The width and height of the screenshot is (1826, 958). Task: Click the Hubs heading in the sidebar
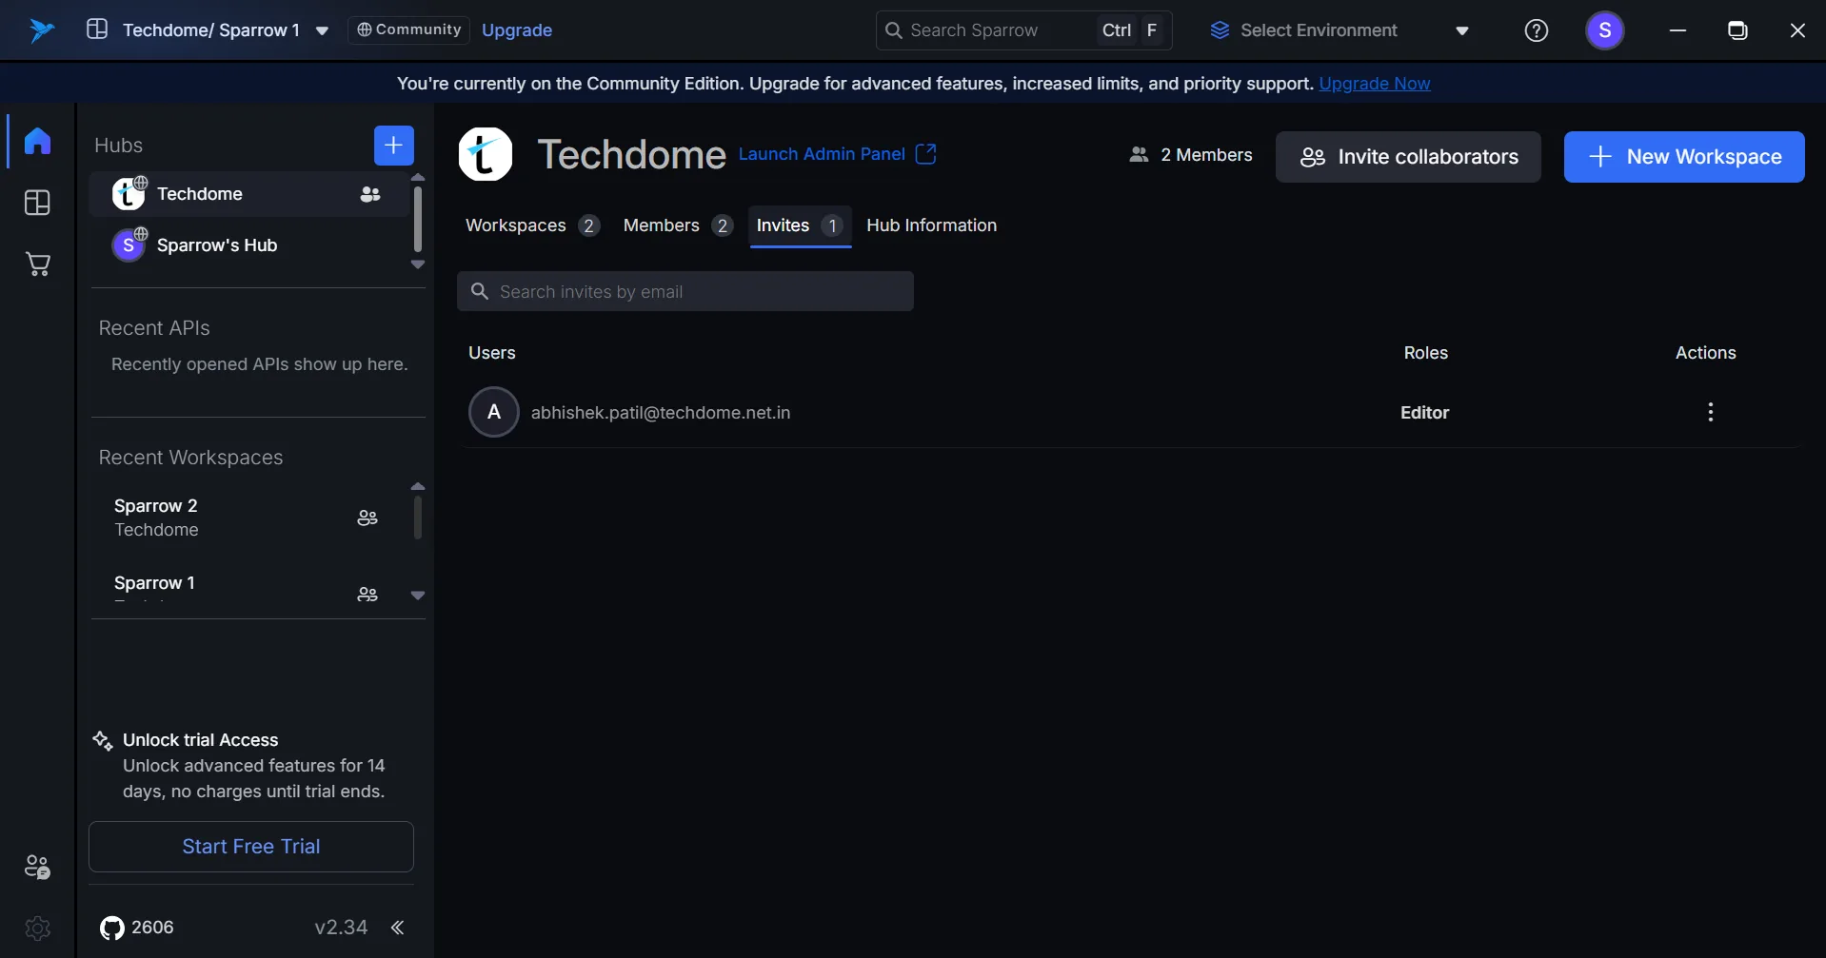click(x=118, y=146)
